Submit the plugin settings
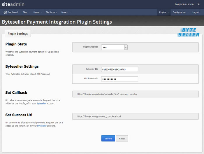This screenshot has height=154, width=204. pos(108,138)
